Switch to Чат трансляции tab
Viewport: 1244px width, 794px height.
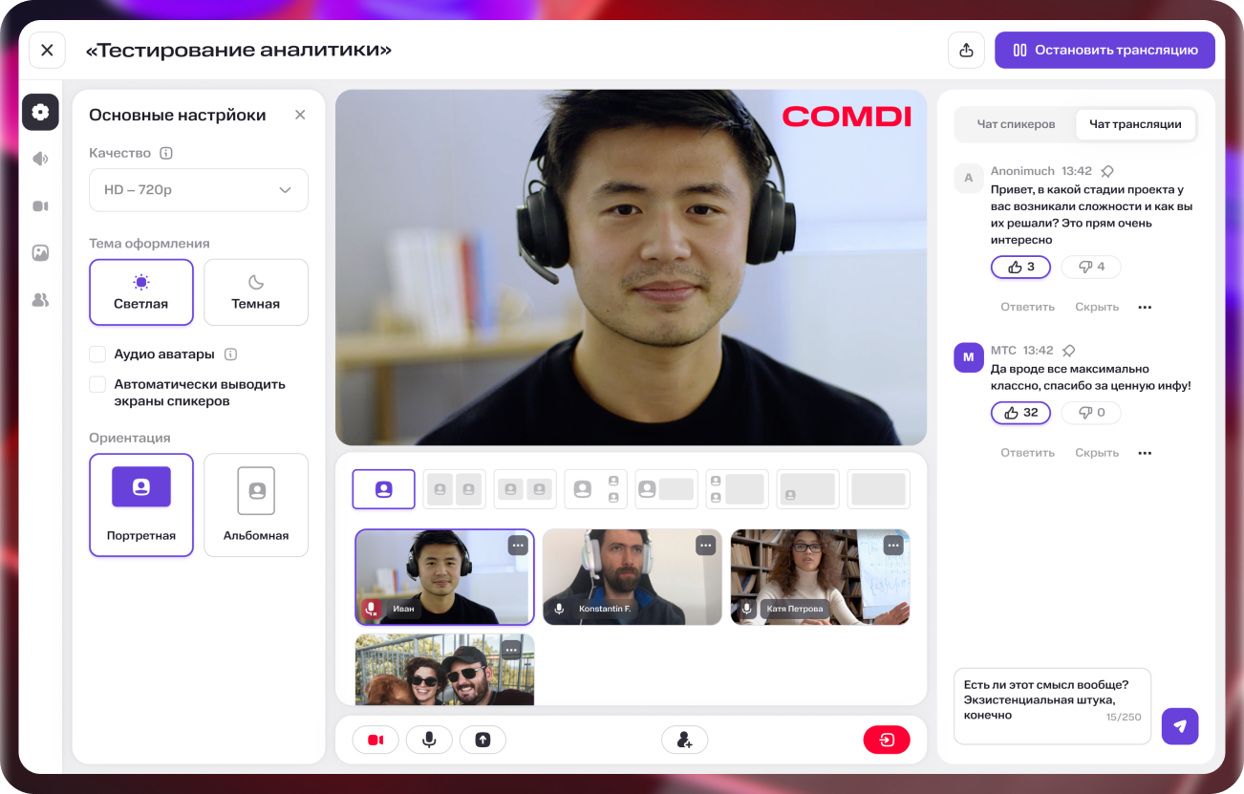(x=1135, y=124)
